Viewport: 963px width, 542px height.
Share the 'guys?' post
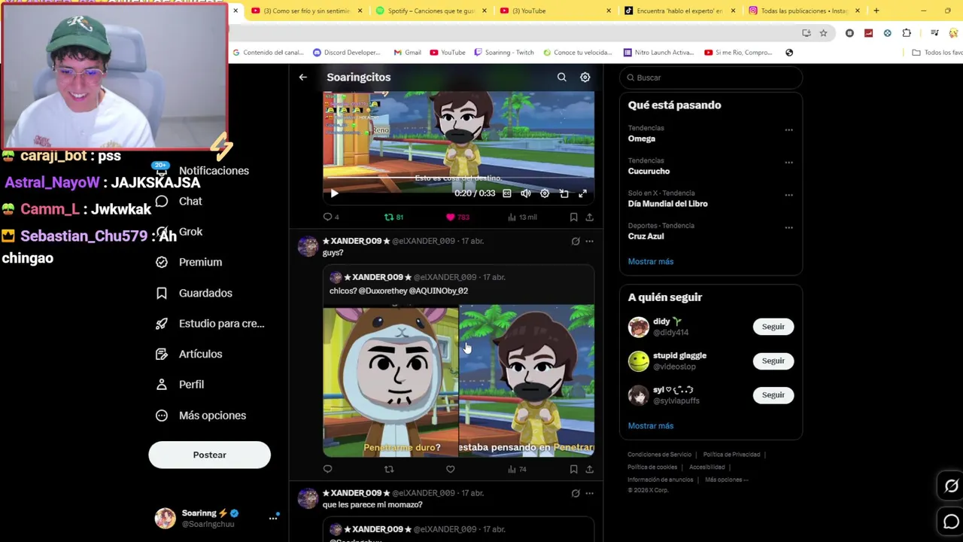click(x=589, y=469)
